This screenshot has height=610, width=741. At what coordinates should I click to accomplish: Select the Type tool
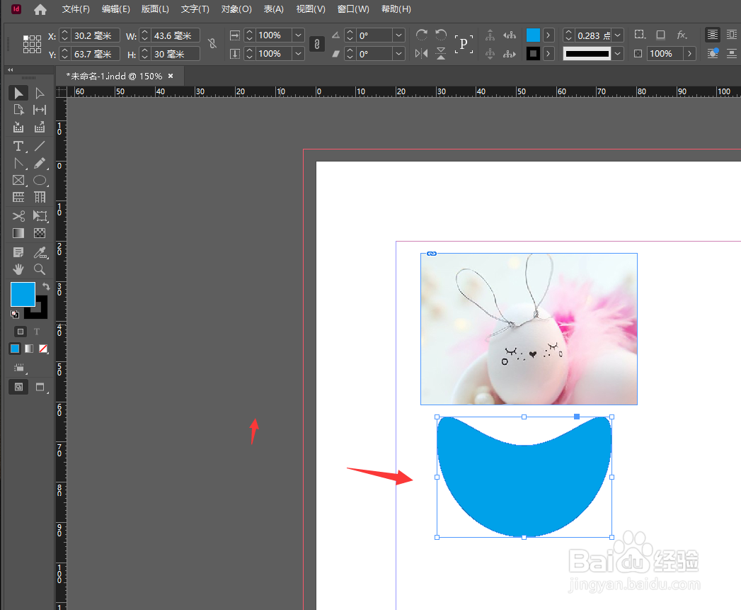tap(18, 146)
